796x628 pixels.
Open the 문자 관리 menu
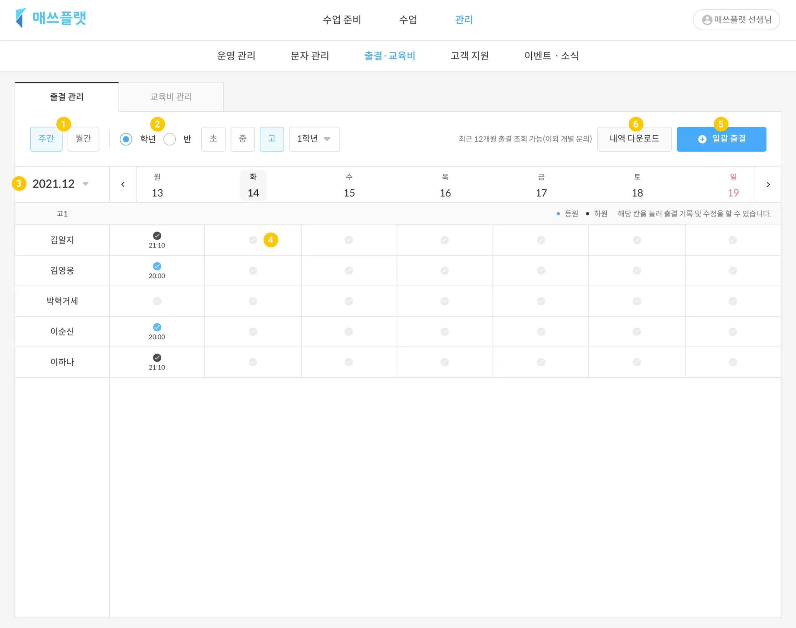[x=310, y=56]
